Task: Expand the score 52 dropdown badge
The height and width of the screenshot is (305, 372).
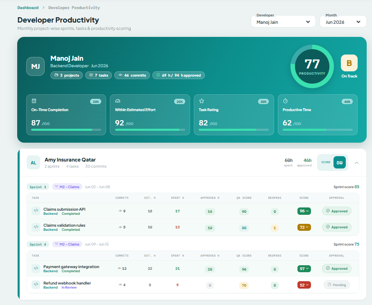Action: coord(304,285)
